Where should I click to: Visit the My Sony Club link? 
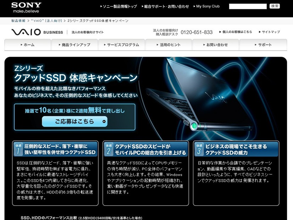click(x=208, y=6)
